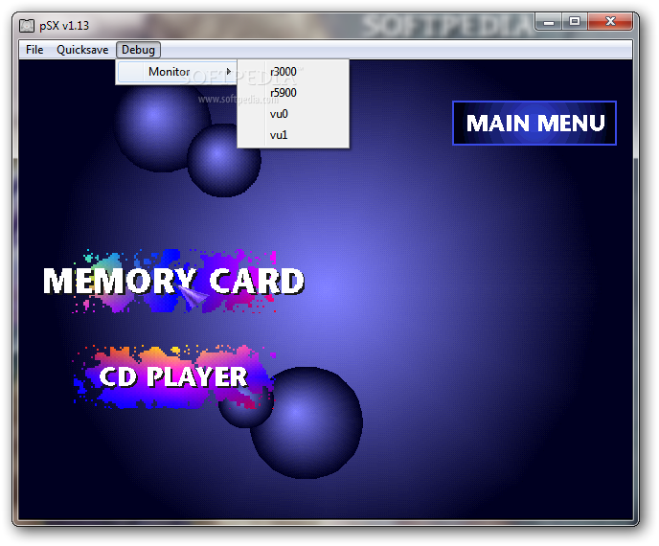
Task: Select vu1 in the Monitor submenu
Action: pyautogui.click(x=293, y=135)
